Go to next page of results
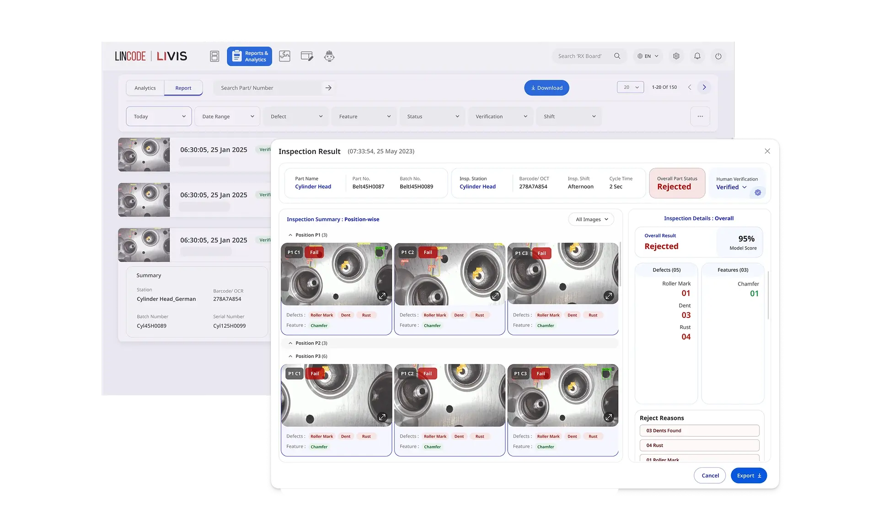The width and height of the screenshot is (878, 519). point(704,87)
